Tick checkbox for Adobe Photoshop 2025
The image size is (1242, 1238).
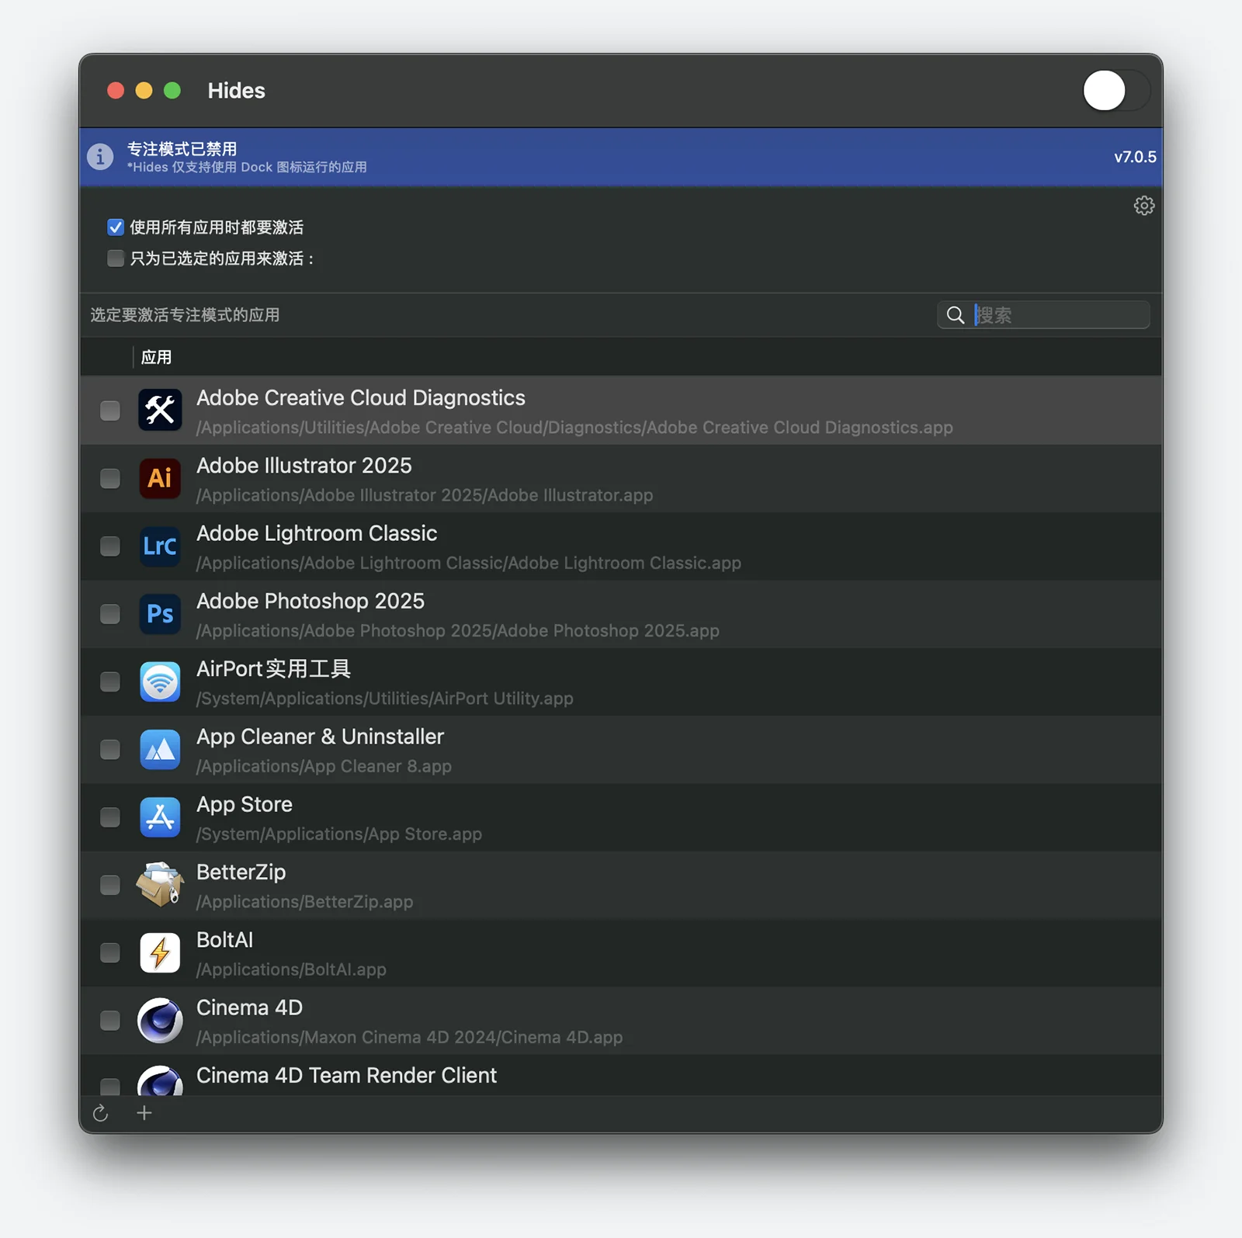coord(110,614)
